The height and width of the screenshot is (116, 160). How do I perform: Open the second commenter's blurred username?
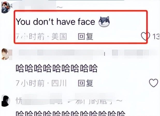pyautogui.click(x=62, y=53)
